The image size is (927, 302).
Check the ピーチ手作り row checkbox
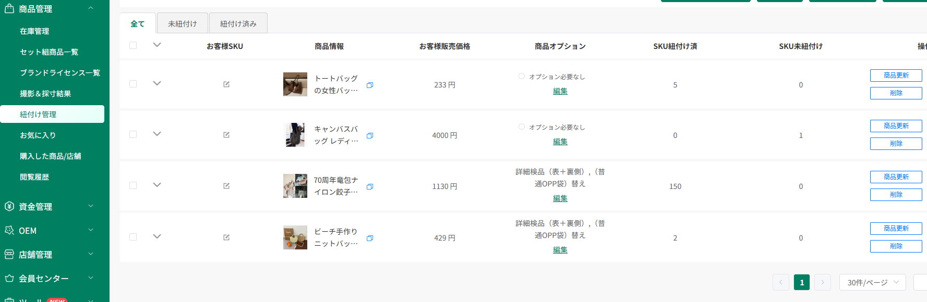133,237
